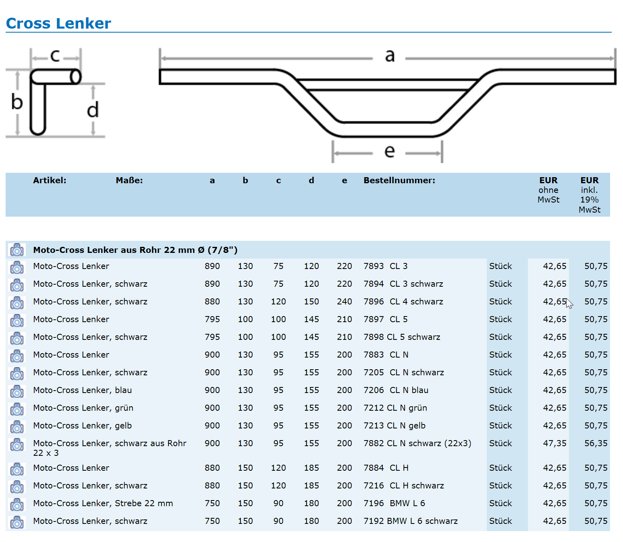The width and height of the screenshot is (623, 542).
Task: Click order number 7883 CL N
Action: 386,355
